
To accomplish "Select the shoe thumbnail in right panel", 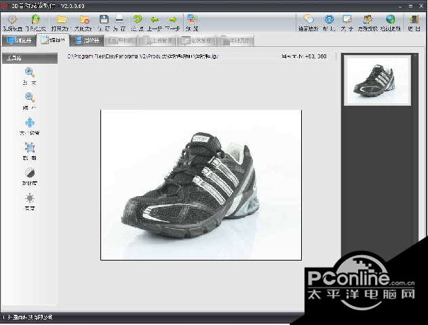I will tap(377, 81).
